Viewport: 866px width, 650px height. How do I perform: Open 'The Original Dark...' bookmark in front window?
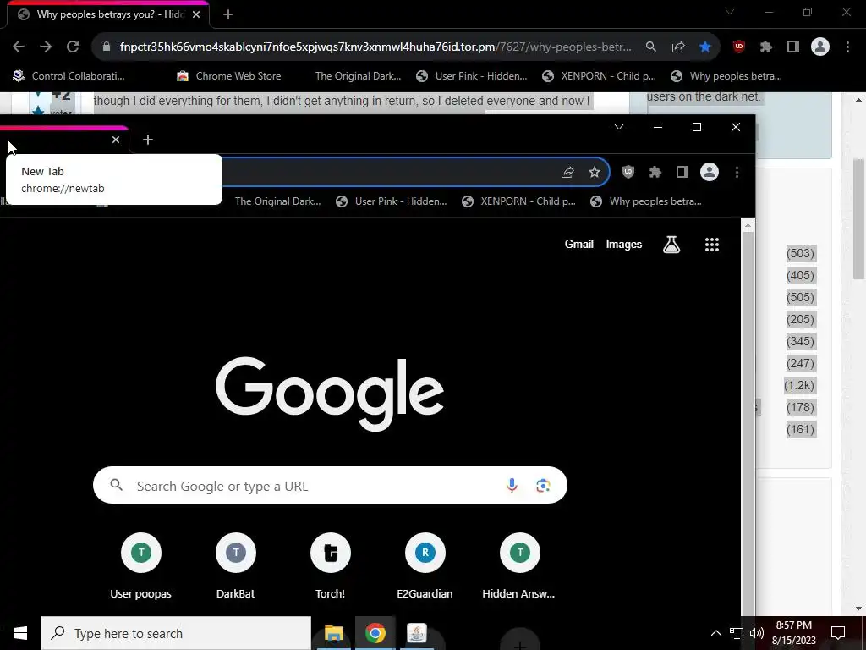click(277, 201)
